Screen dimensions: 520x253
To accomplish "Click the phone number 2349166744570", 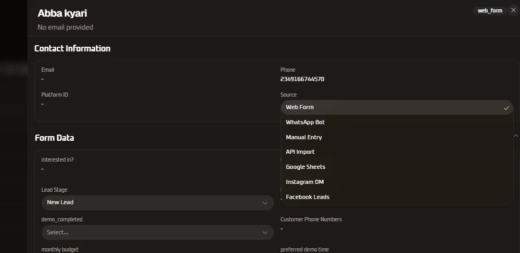I will click(x=302, y=79).
